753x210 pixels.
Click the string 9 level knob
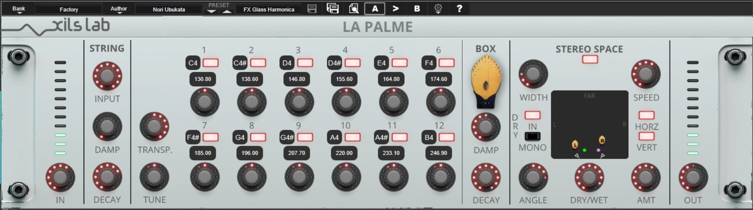coord(299,177)
